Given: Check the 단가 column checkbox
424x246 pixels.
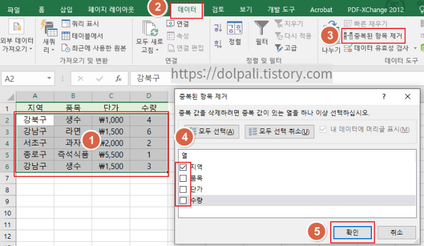Looking at the screenshot, I should coord(183,190).
